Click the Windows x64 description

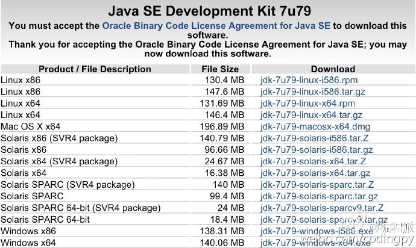(28, 243)
